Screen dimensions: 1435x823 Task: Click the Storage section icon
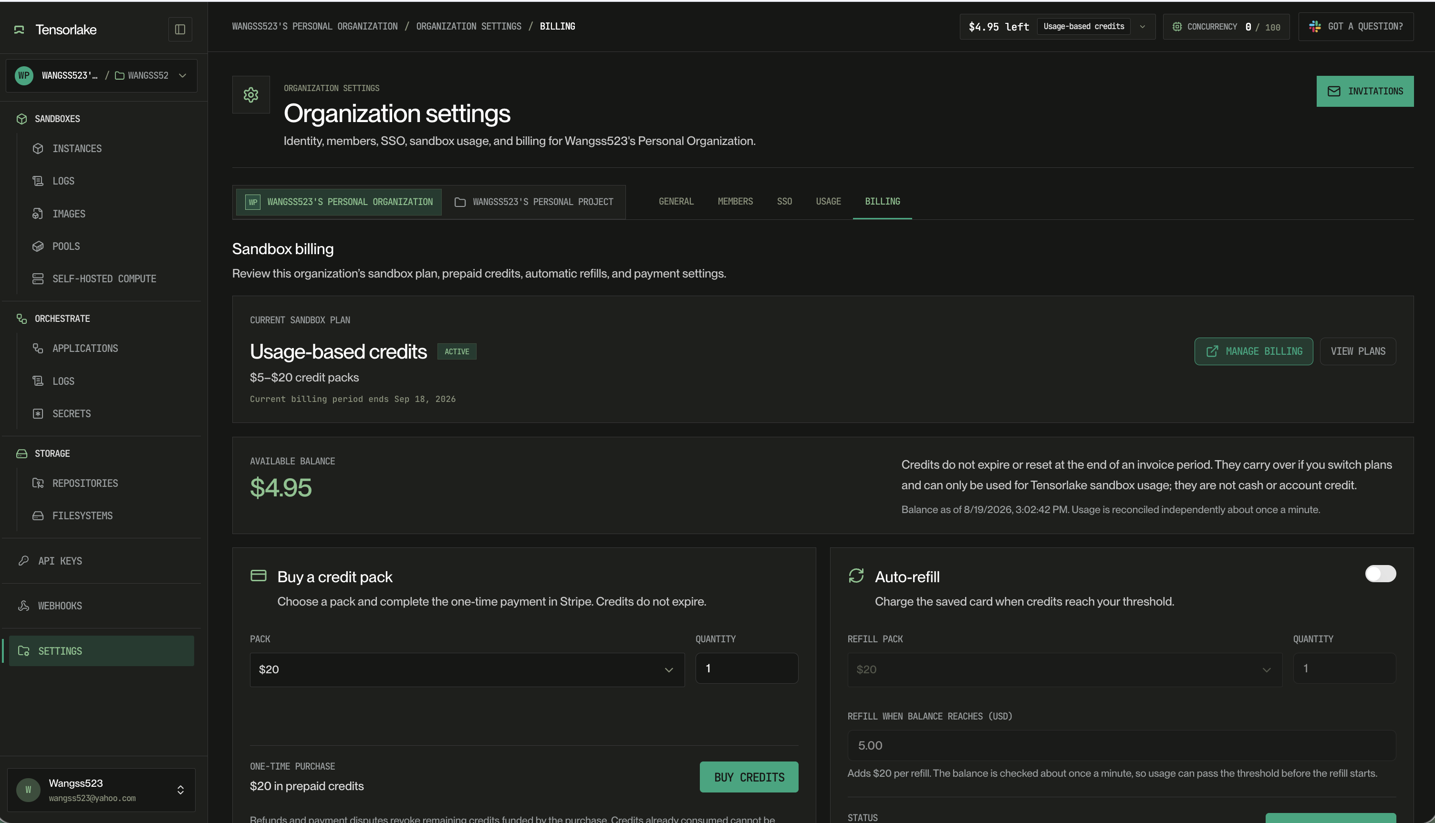click(x=21, y=454)
